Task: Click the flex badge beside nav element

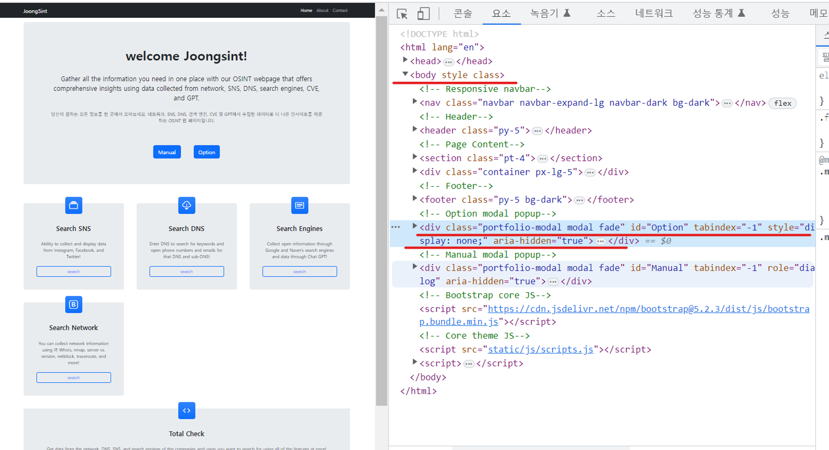Action: coord(782,103)
